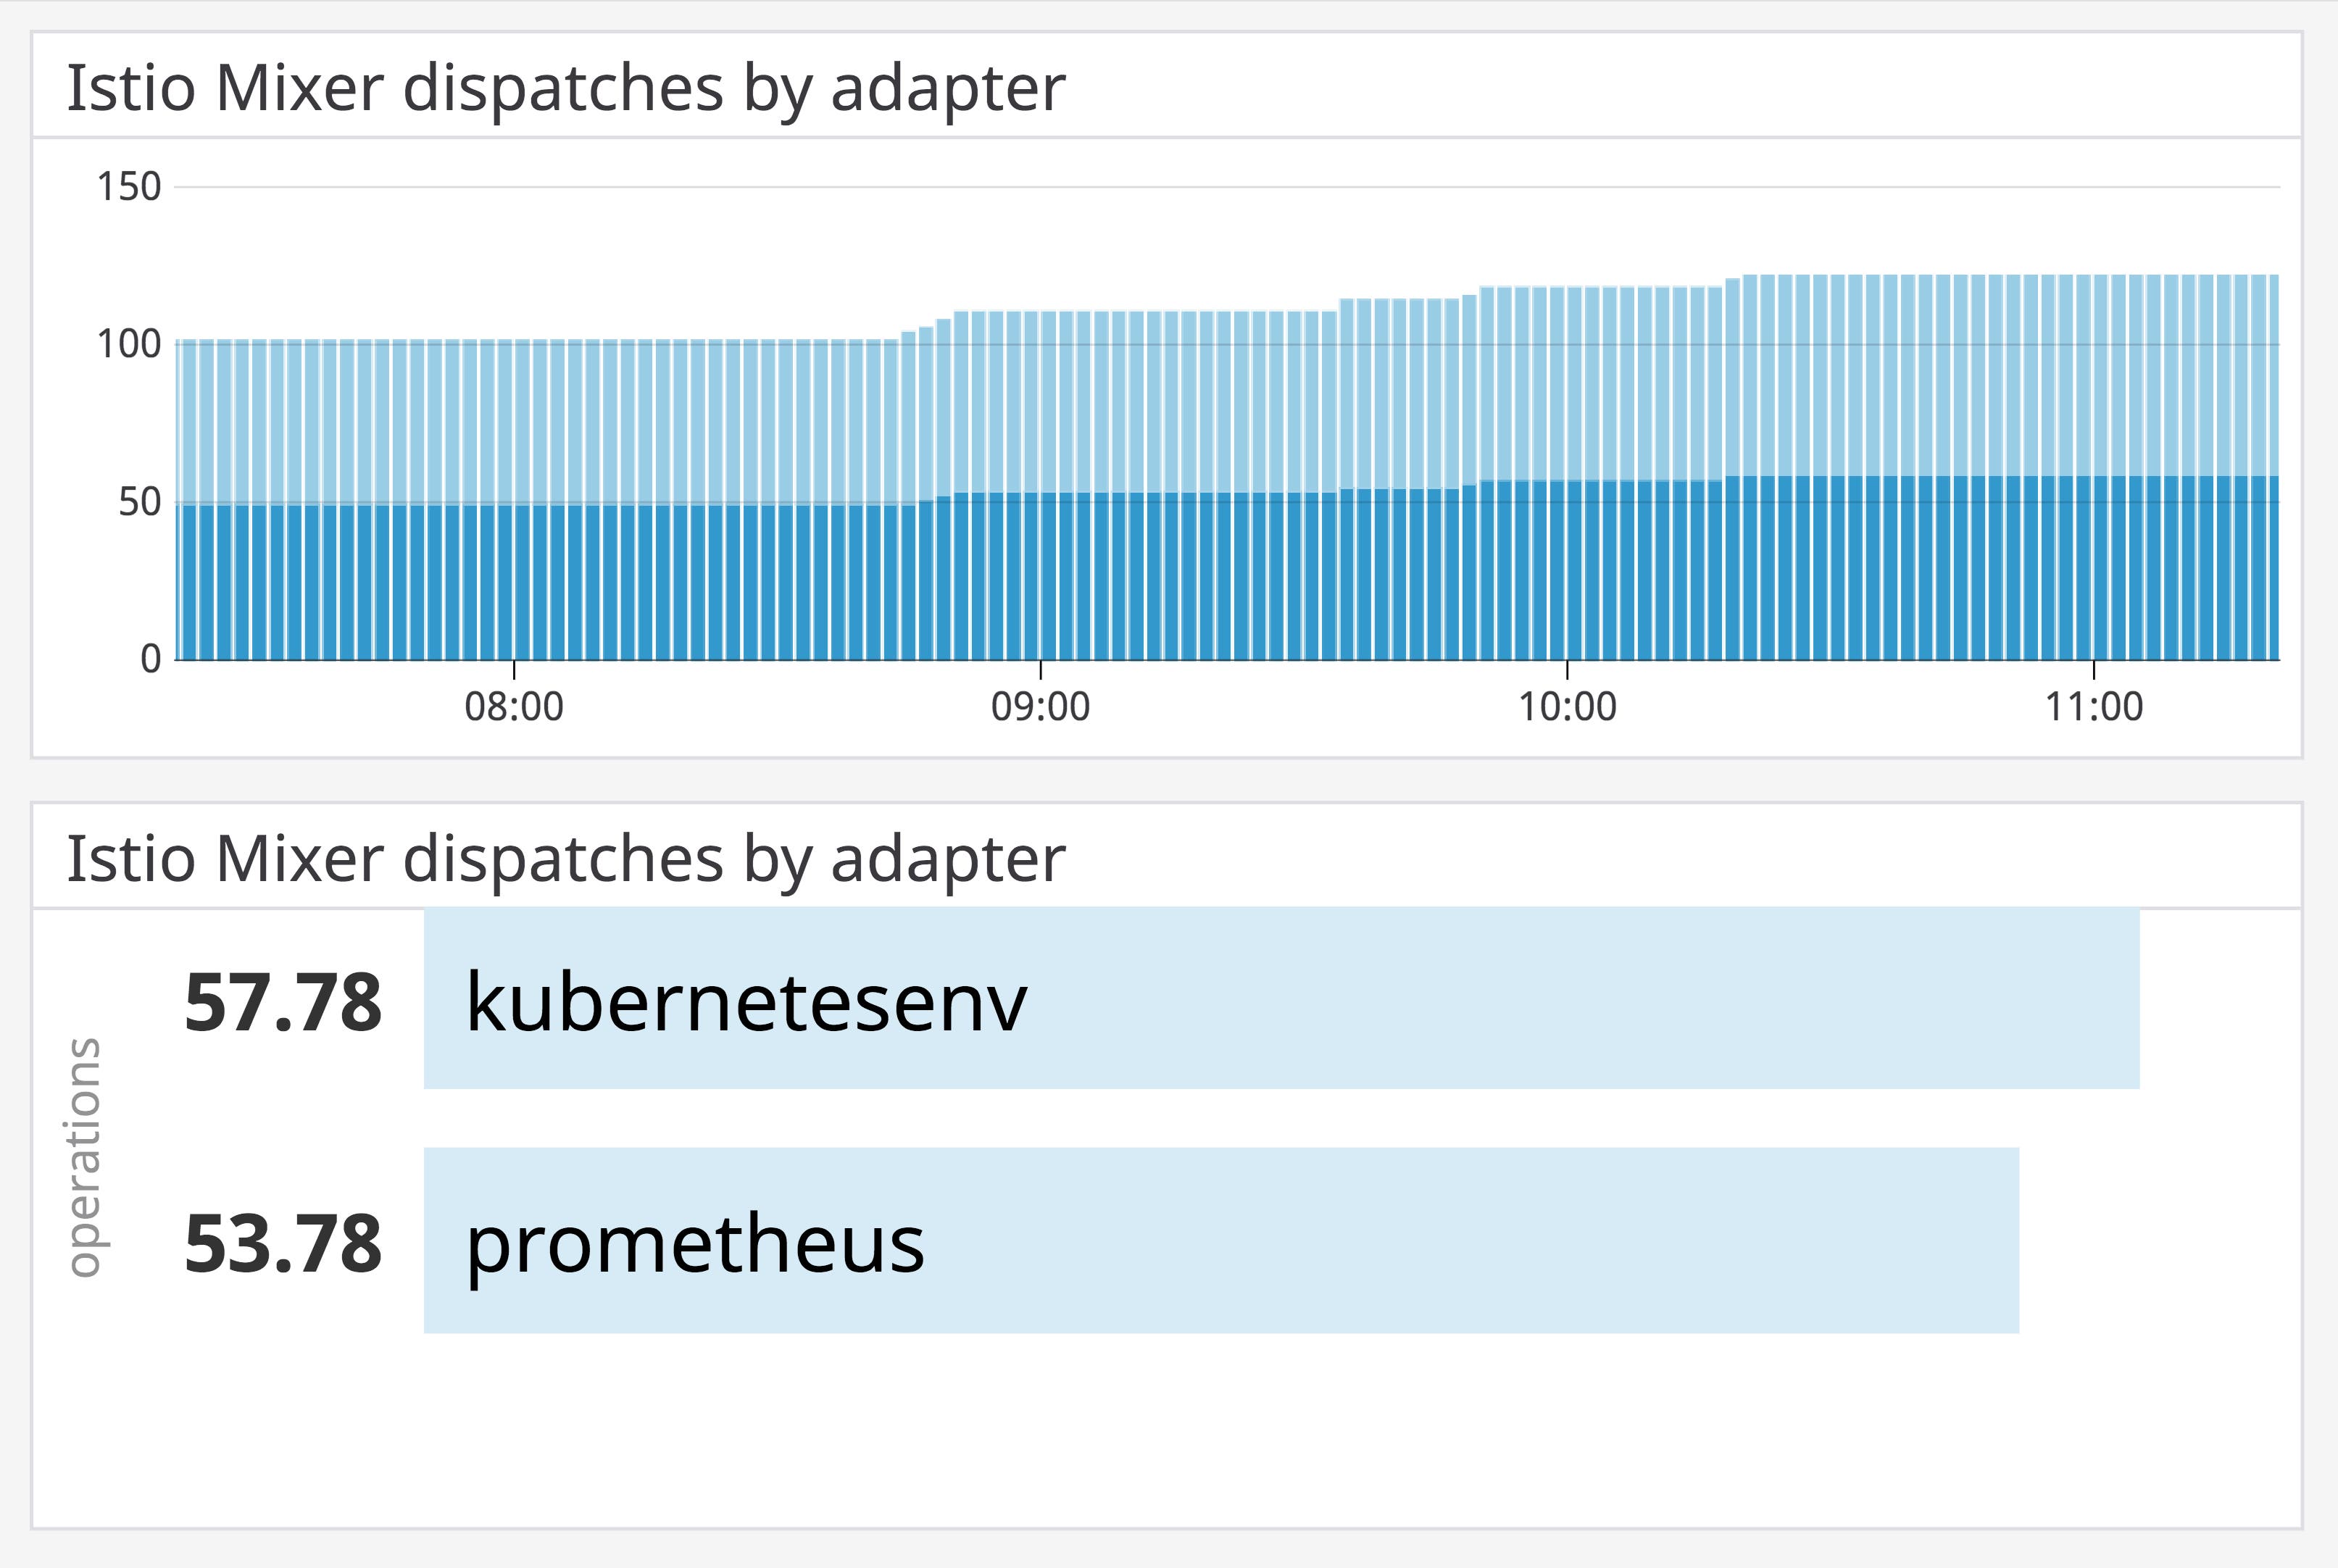Click the bottom toplist widget title
Screen dimensions: 2338x1568
tap(565, 859)
